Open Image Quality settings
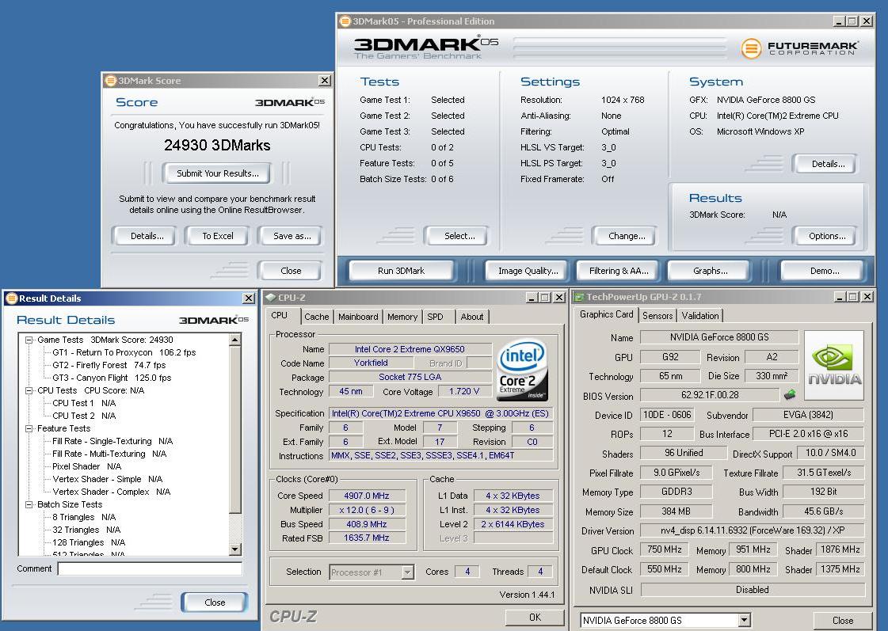Image resolution: width=888 pixels, height=631 pixels. 528,271
